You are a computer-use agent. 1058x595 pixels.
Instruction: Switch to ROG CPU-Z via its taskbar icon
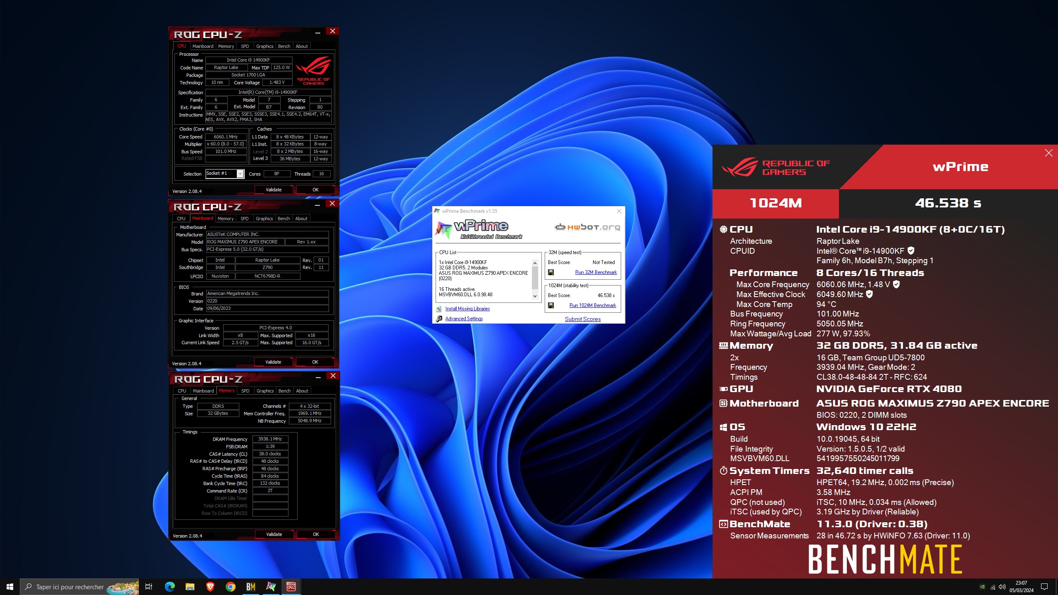tap(291, 587)
